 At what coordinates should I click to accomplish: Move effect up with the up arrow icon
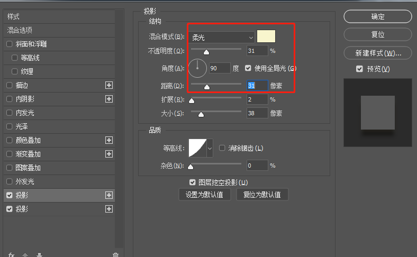(x=25, y=255)
